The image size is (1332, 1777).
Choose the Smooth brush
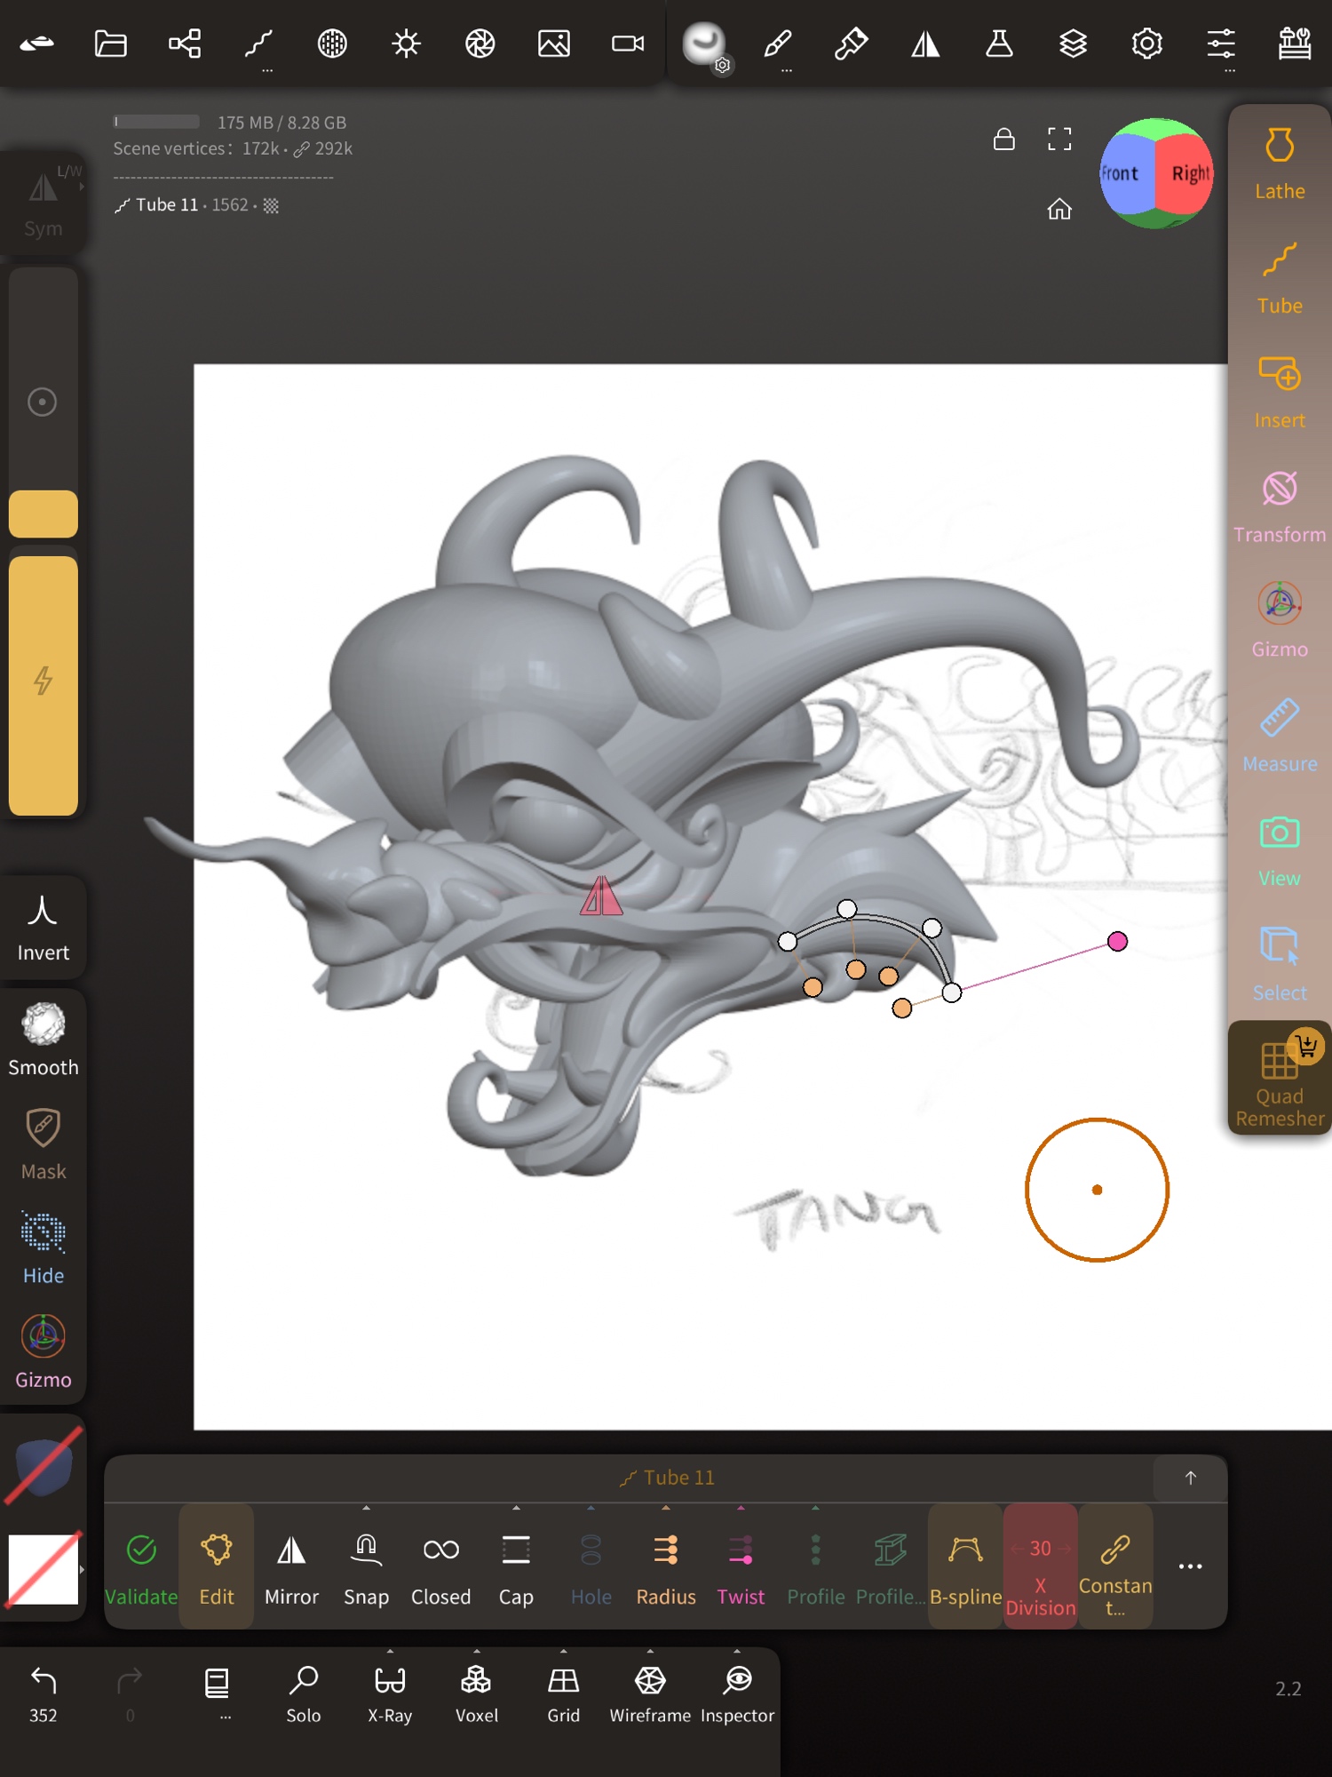tap(43, 1039)
